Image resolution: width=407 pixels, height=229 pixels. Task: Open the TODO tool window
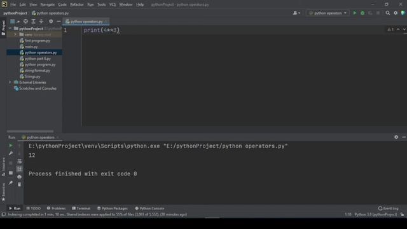34,208
